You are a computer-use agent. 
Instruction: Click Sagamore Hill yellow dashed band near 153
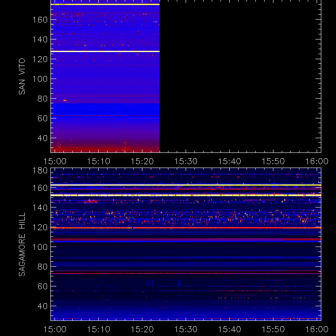coord(186,195)
